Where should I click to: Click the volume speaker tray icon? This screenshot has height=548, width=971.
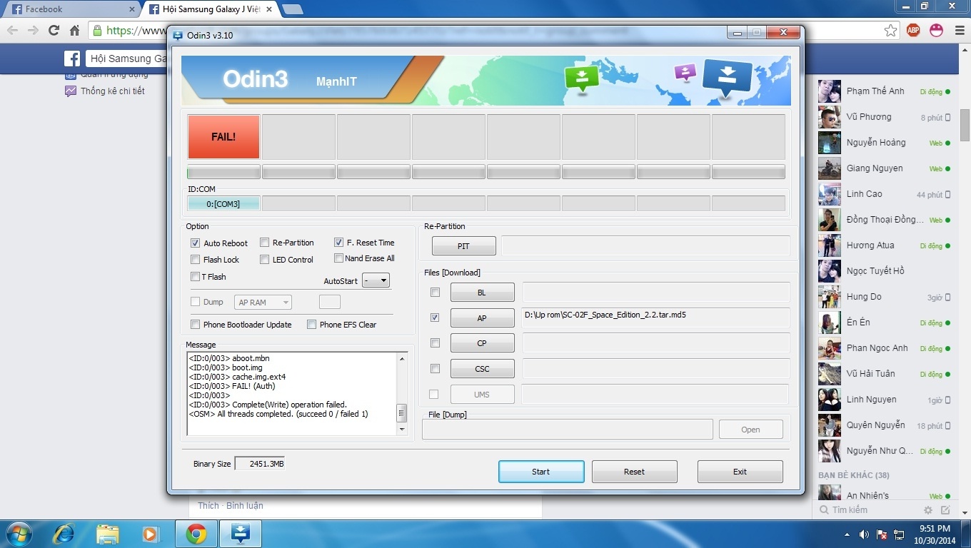[x=864, y=534]
